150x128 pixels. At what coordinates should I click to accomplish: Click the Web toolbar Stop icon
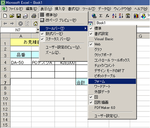point(21,24)
